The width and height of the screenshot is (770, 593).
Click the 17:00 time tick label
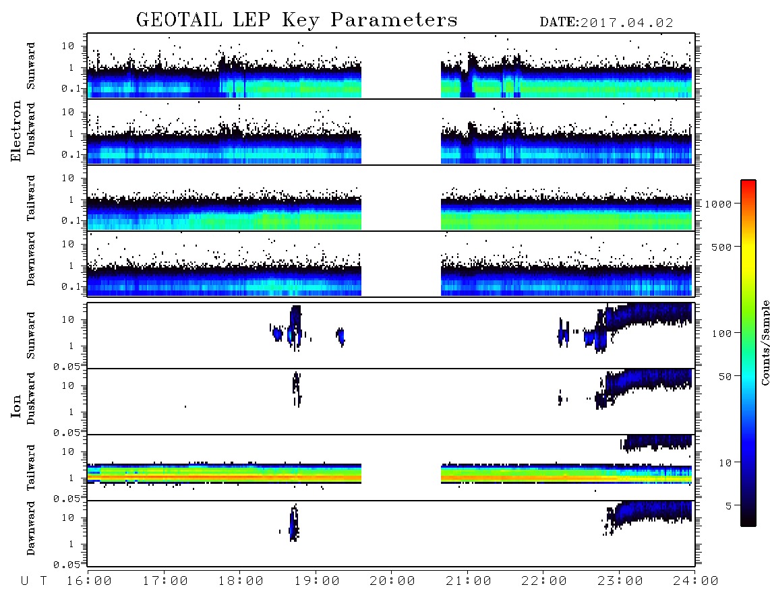coord(165,581)
